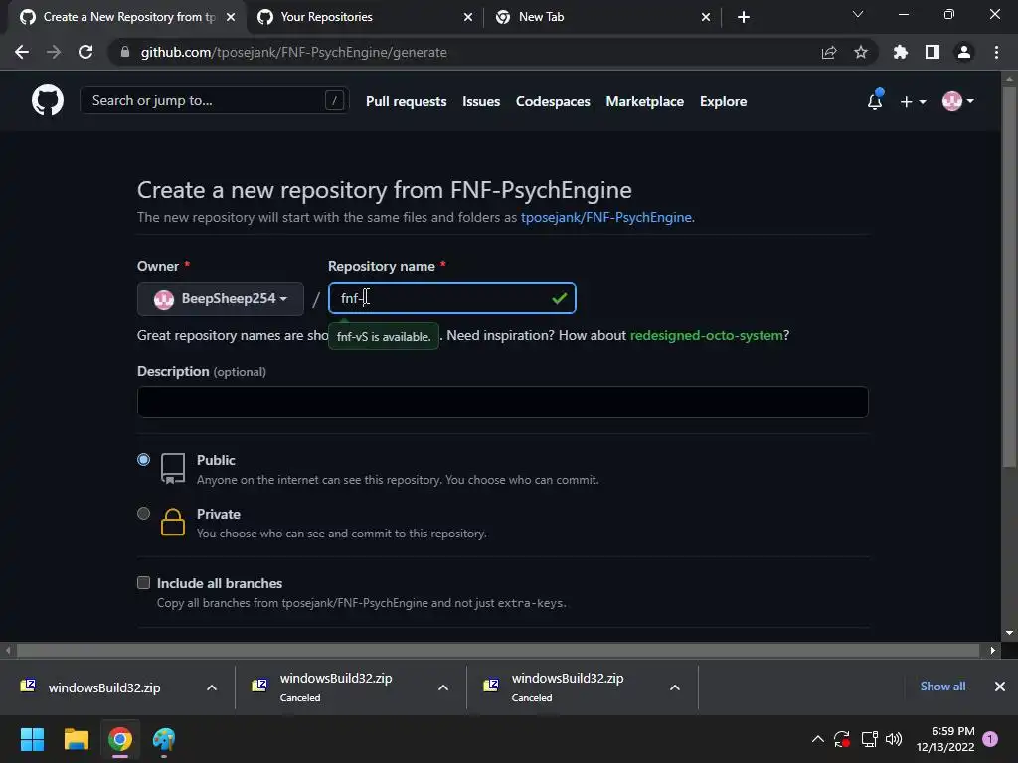
Task: Click the horizontal page scrollbar
Action: tap(497, 650)
